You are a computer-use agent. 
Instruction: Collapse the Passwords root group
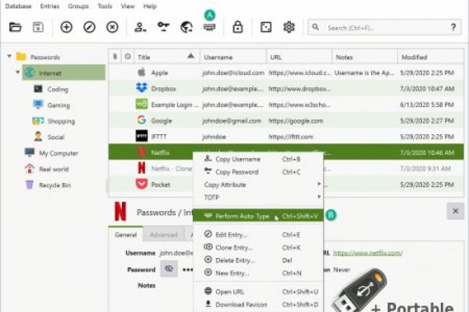pos(9,56)
